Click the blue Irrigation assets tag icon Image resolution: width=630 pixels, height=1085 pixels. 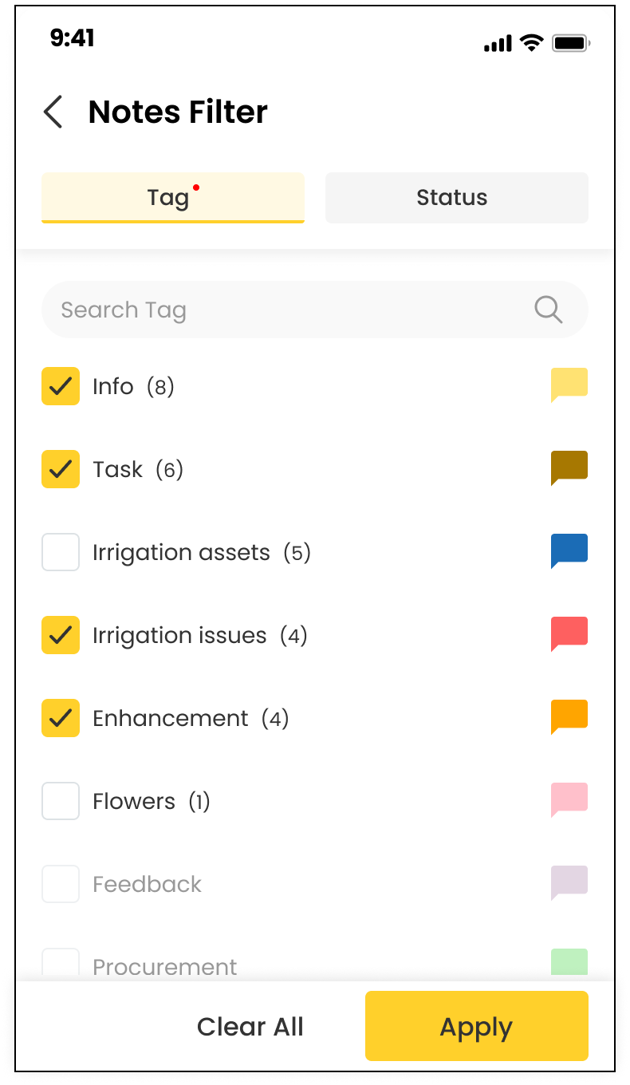click(569, 551)
